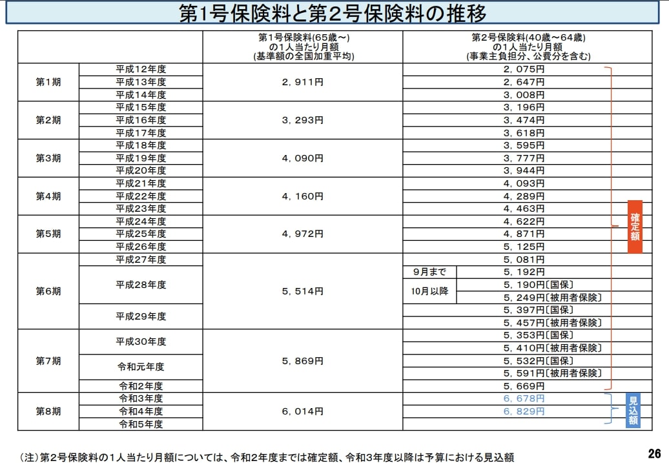Click the 5,532円〔国保〕 value
The height and width of the screenshot is (463, 669).
539,361
